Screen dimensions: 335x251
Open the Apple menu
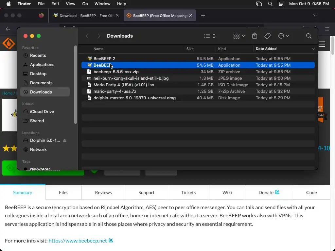pos(9,4)
